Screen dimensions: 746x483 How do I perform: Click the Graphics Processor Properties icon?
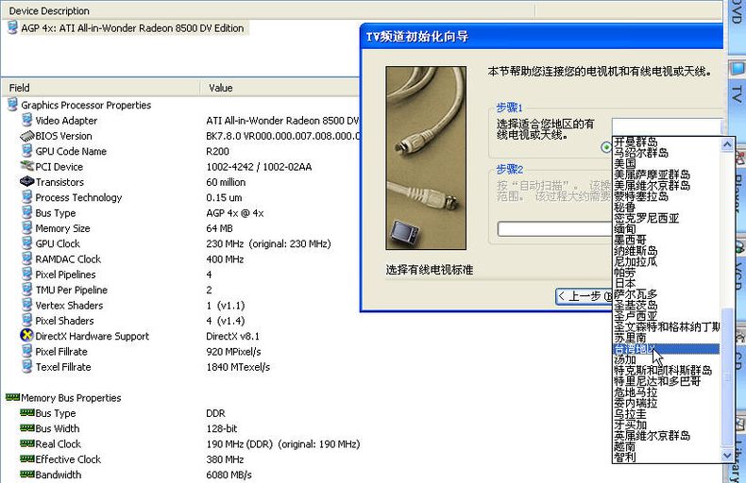pyautogui.click(x=12, y=105)
